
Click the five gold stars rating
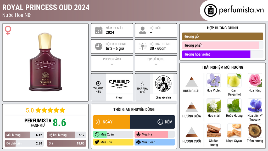coord(50,110)
